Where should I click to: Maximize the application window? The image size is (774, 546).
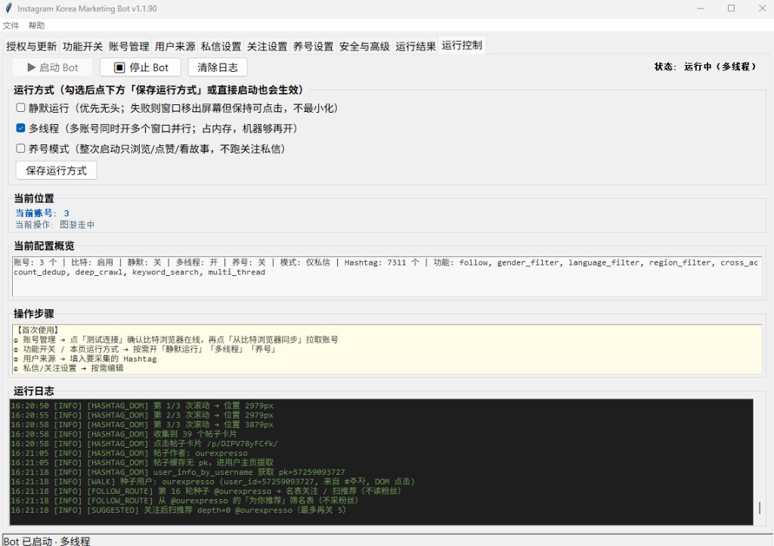731,8
